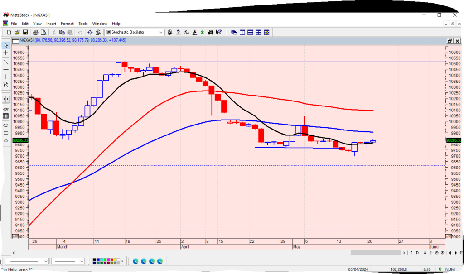Screen dimensions: 464x274
Task: Open the Tools menu
Action: [x=83, y=24]
